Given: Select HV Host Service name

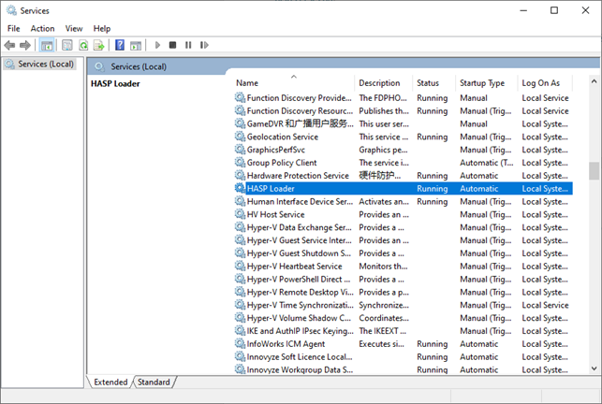Looking at the screenshot, I should click(275, 214).
